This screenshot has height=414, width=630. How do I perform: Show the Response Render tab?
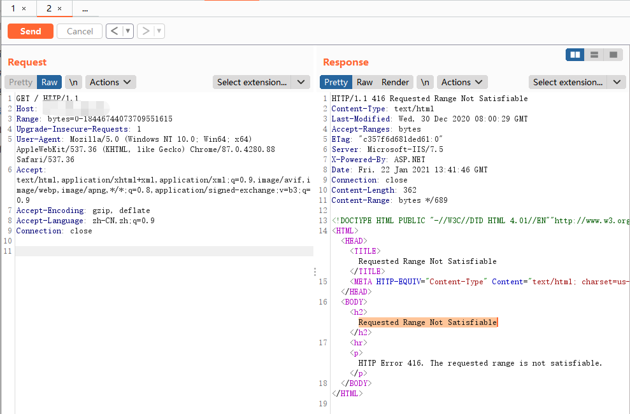395,82
